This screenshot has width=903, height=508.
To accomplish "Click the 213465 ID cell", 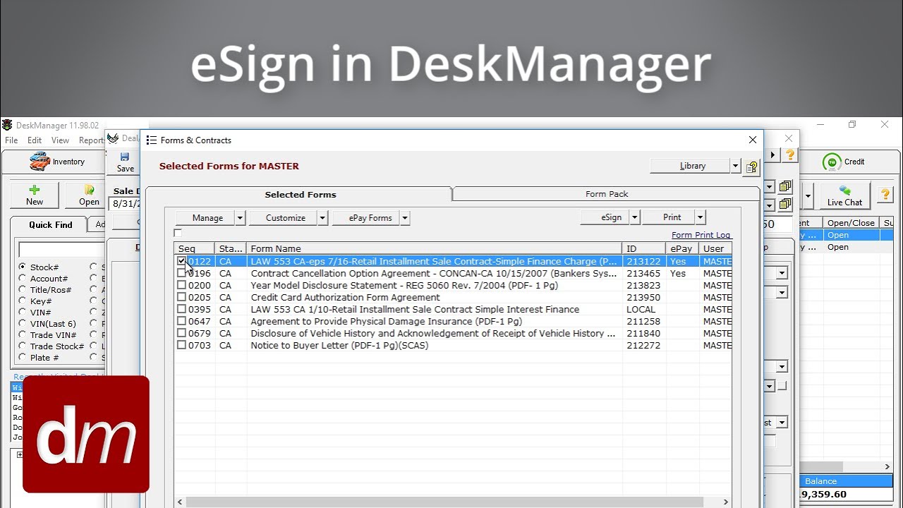I will click(643, 273).
